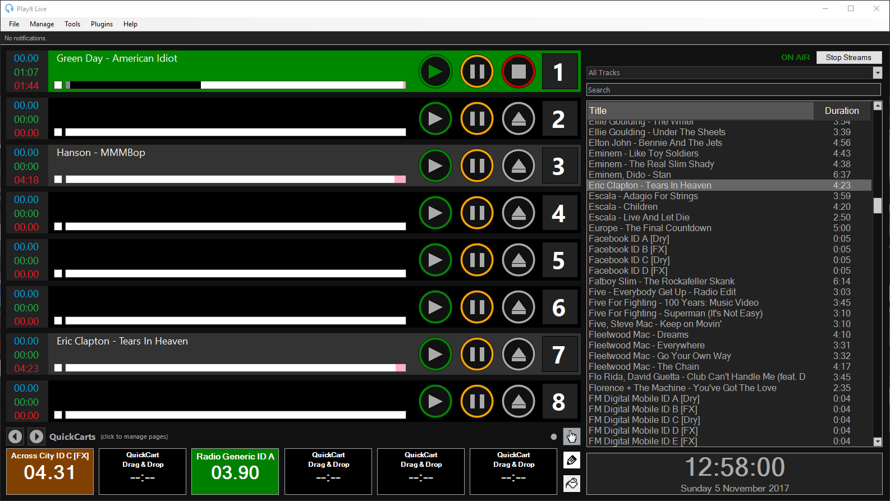The height and width of the screenshot is (501, 890).
Task: Trigger Across City ID C [FX] cart
Action: point(50,471)
